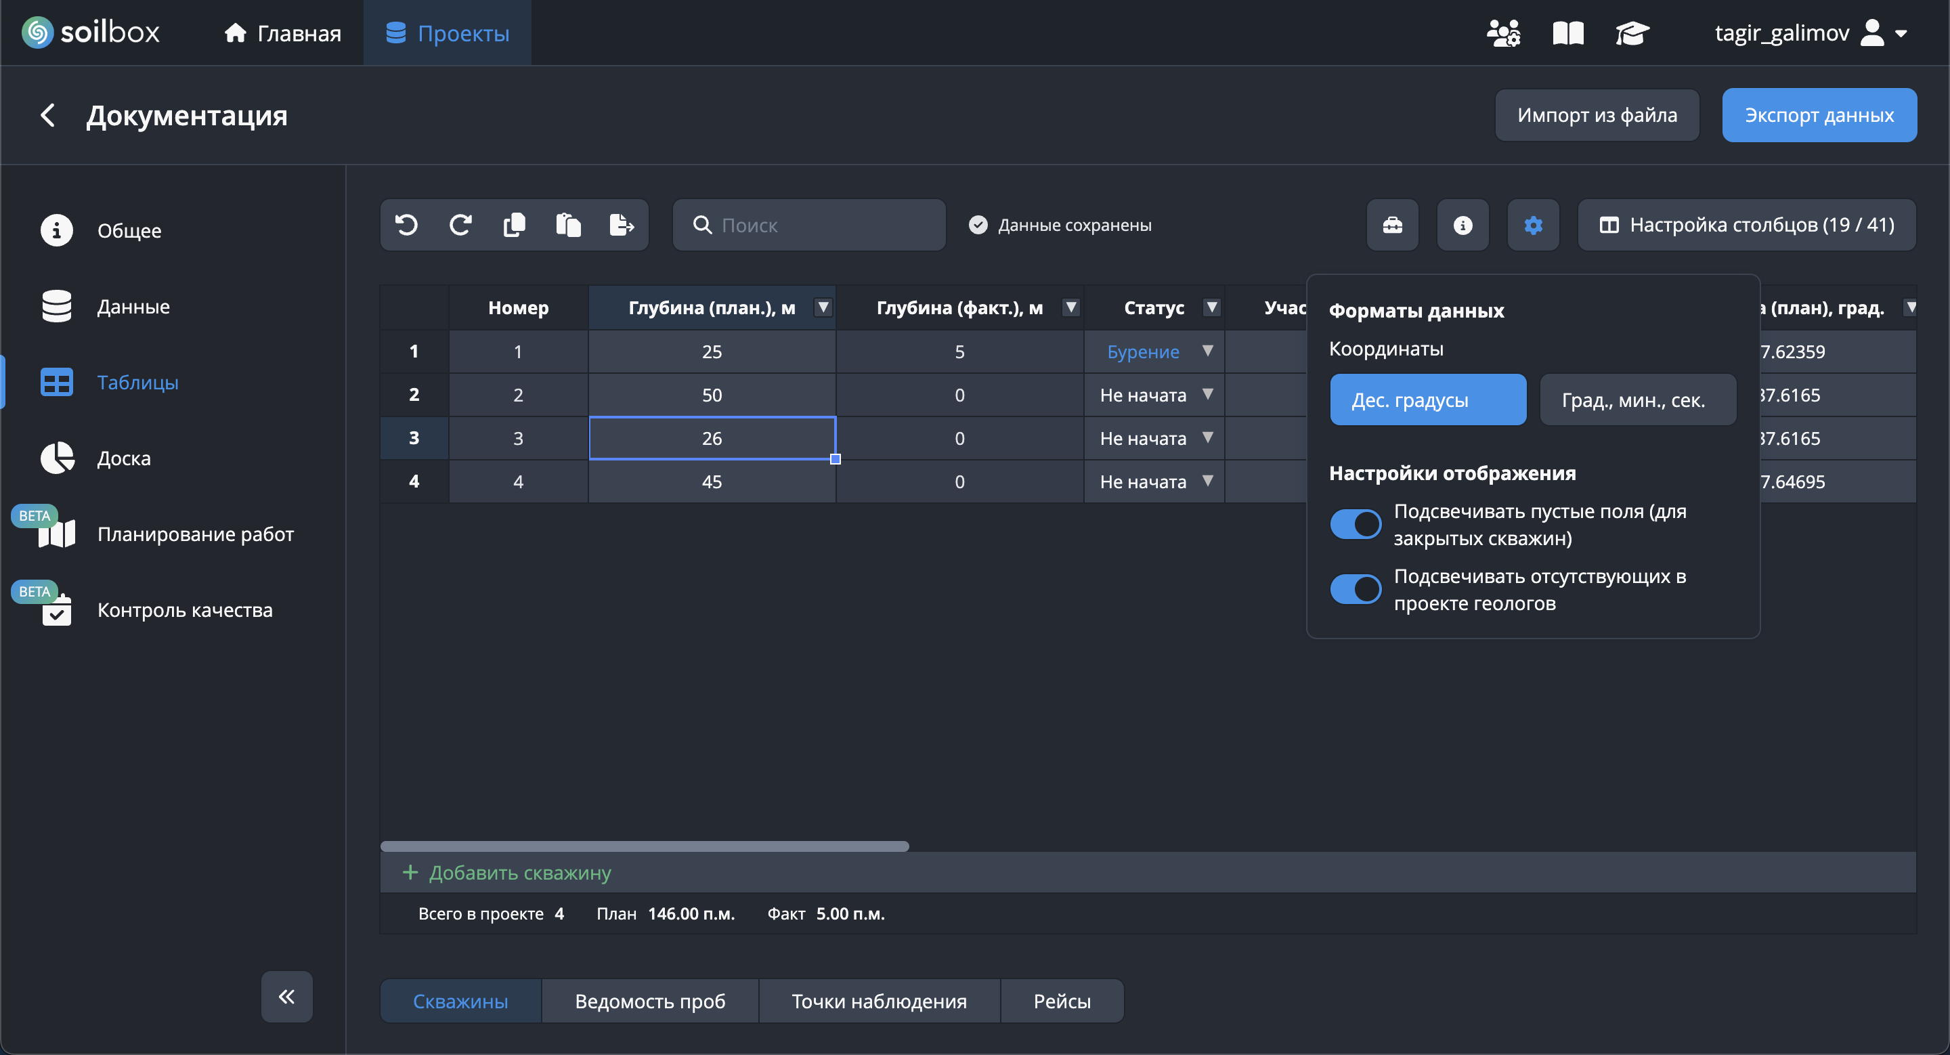Click the horizontal table scrollbar
1950x1055 pixels.
[x=643, y=846]
